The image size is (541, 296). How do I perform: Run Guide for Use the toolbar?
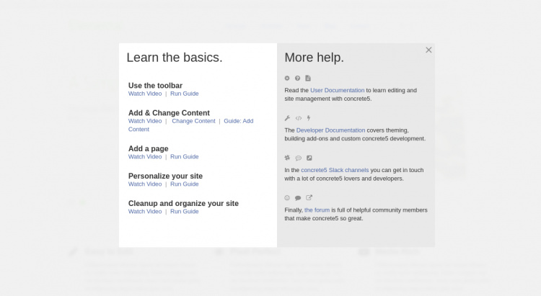pyautogui.click(x=185, y=94)
